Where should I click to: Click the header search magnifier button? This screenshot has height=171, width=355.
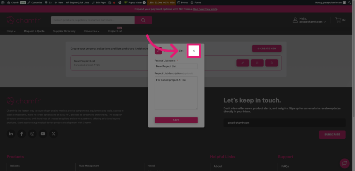point(143,20)
